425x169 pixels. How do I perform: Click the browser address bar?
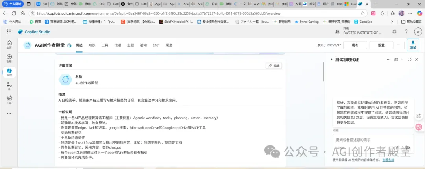click(x=198, y=13)
